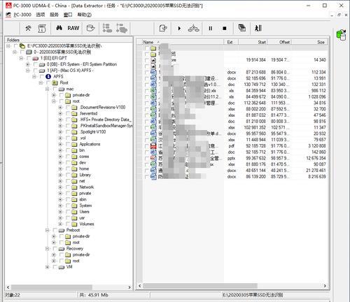The height and width of the screenshot is (302, 350).
Task: Click the drive map icon next to RAW
Action: (x=90, y=28)
